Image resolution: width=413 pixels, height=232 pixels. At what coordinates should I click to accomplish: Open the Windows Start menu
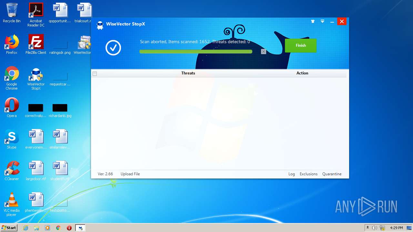pyautogui.click(x=9, y=227)
